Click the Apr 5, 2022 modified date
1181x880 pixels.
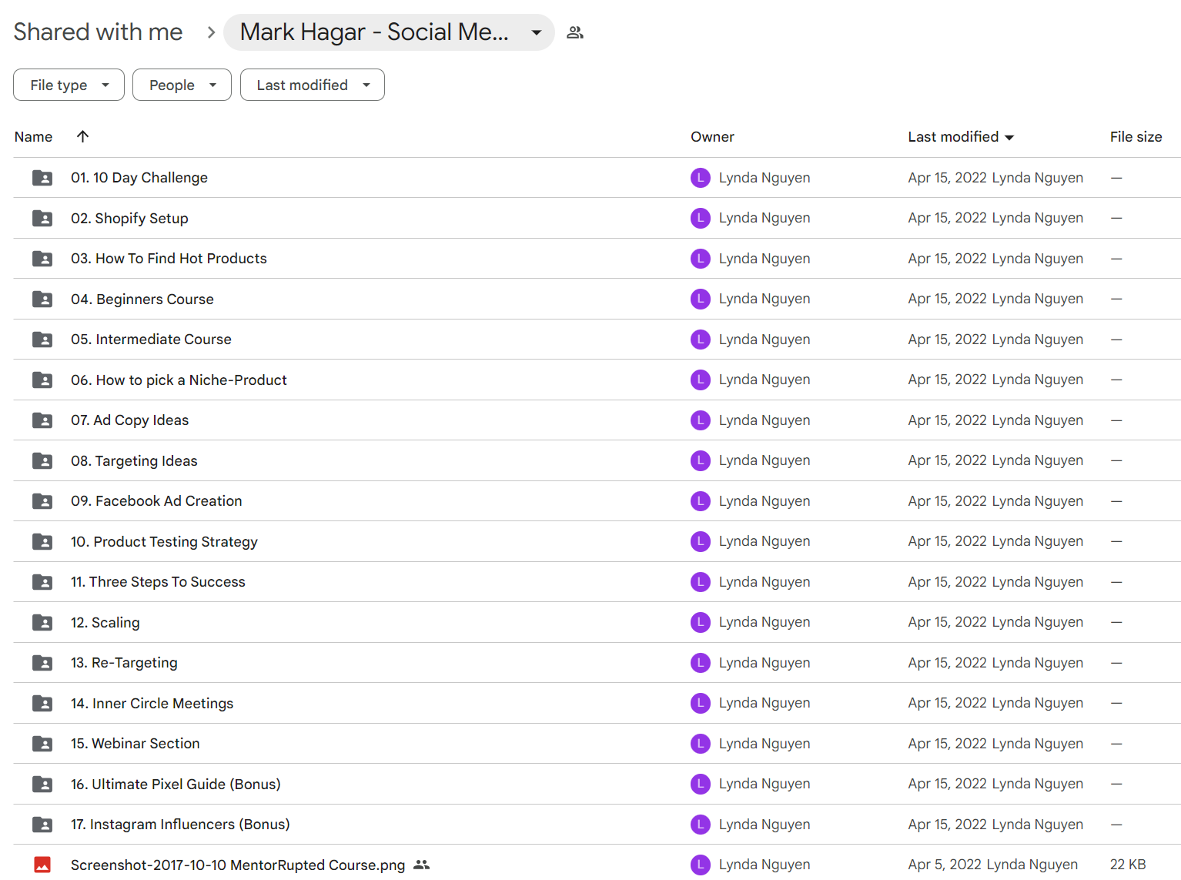pos(945,865)
